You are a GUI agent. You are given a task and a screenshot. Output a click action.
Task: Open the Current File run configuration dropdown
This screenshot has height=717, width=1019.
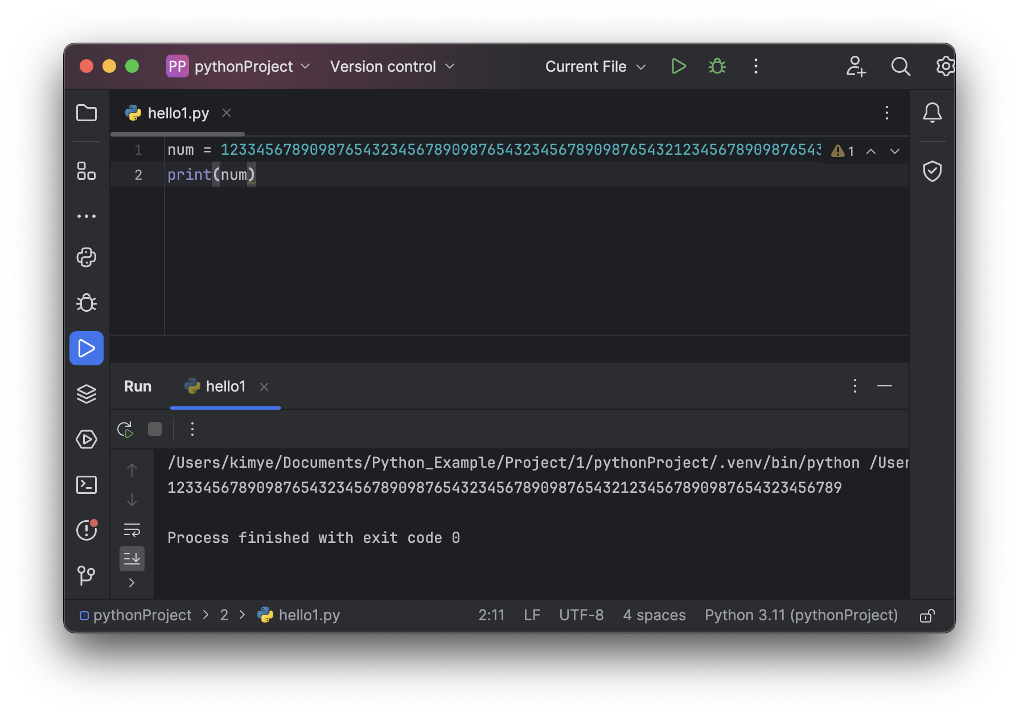tap(595, 67)
